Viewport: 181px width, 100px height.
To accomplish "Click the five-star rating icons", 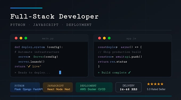I will tap(155, 84).
